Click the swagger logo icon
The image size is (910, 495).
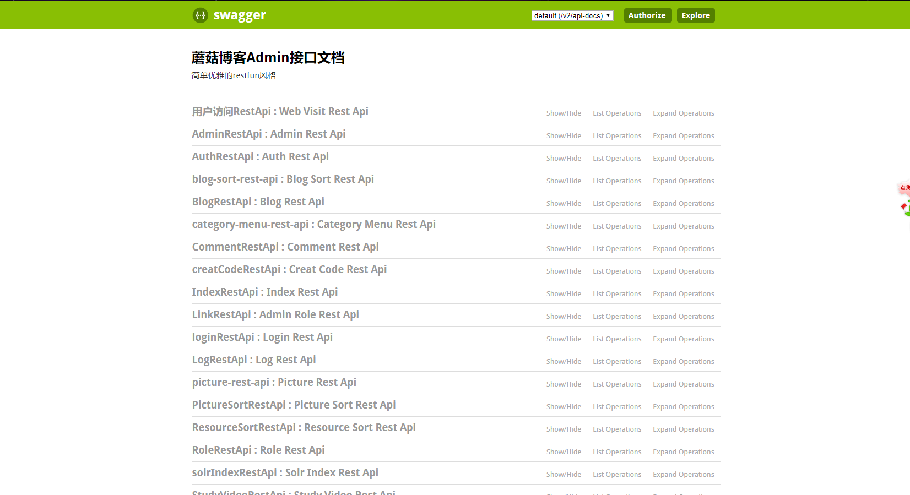click(200, 15)
